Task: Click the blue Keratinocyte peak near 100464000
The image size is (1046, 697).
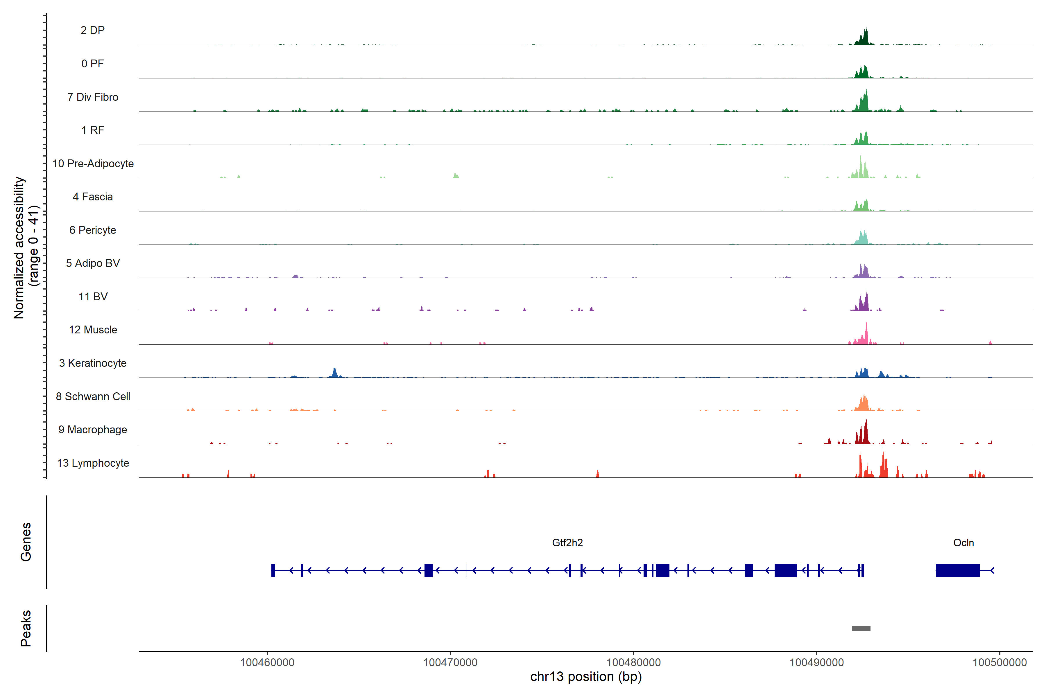Action: tap(335, 373)
